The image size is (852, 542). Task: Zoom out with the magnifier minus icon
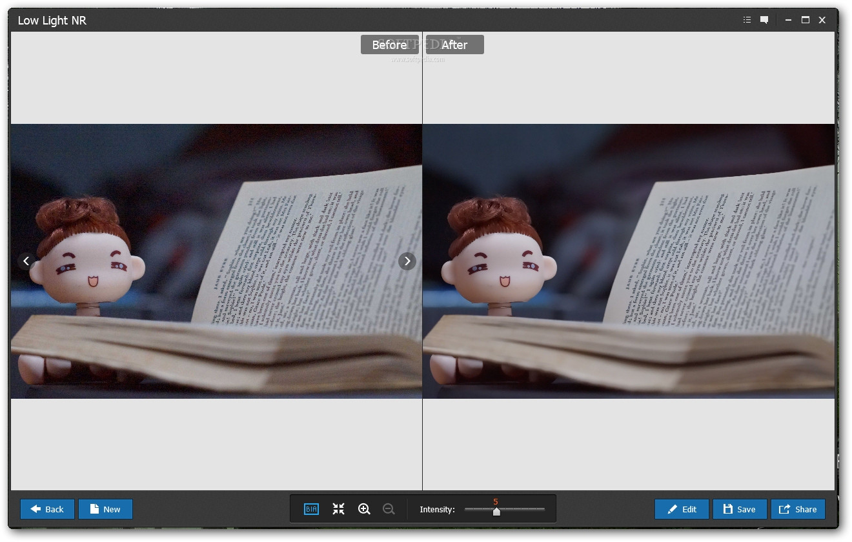[x=389, y=509]
